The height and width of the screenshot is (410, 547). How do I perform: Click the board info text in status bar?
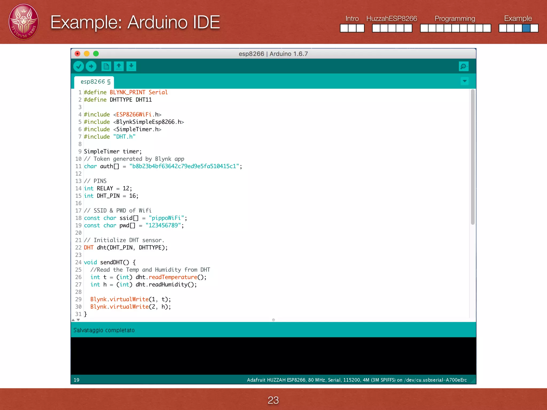pyautogui.click(x=357, y=380)
